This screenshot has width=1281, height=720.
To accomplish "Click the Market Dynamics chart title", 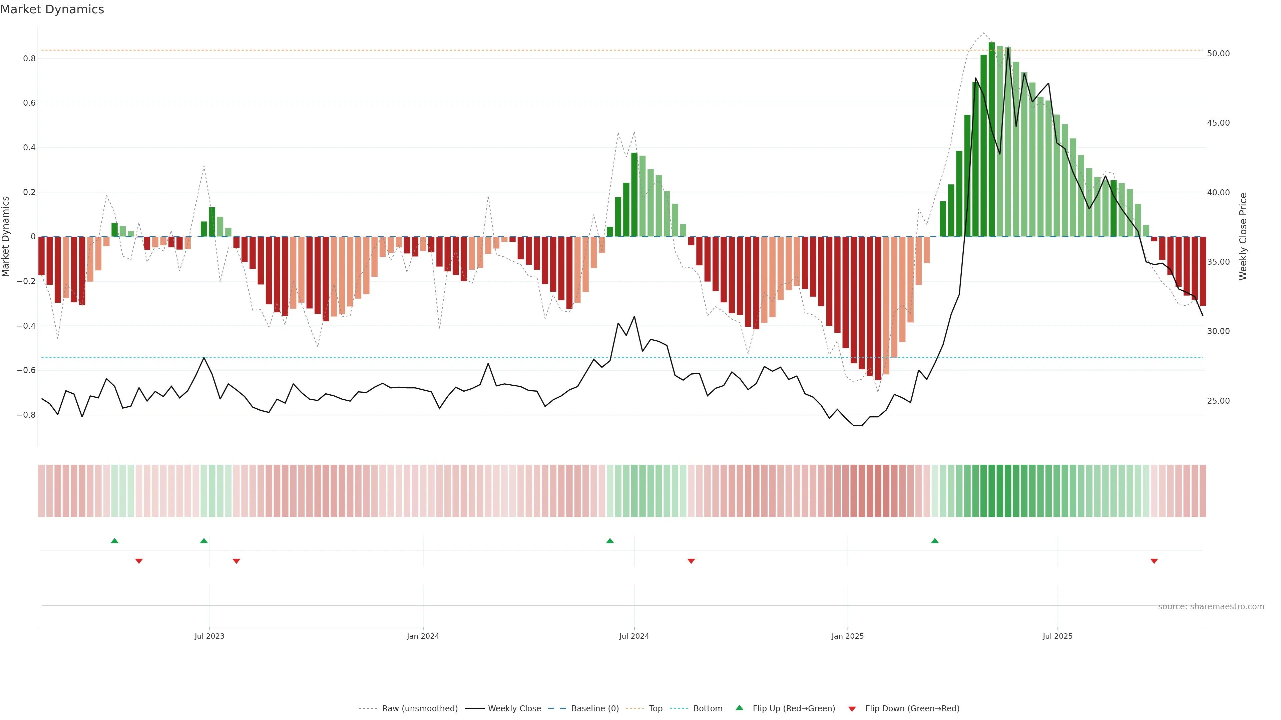I will click(x=52, y=9).
